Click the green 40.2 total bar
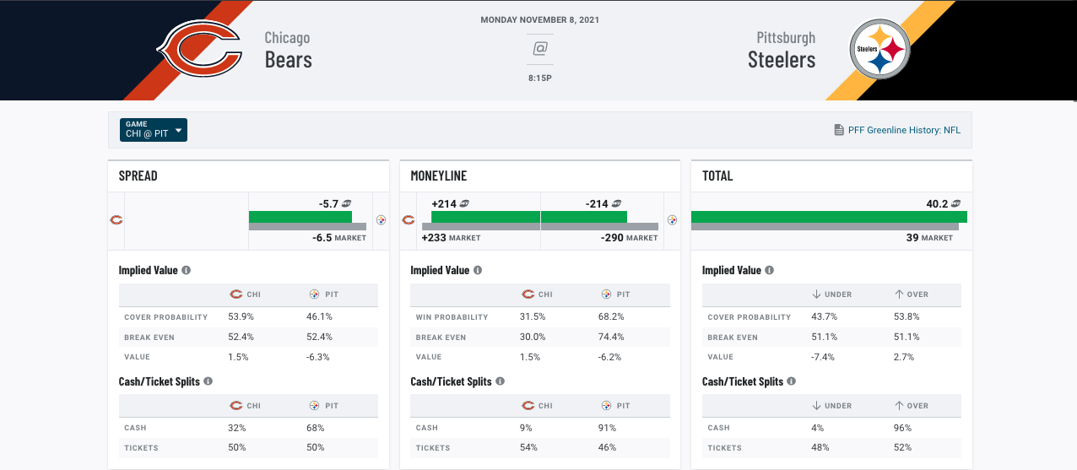 tap(829, 217)
